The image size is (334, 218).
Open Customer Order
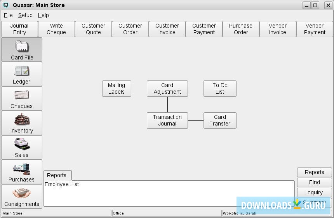coord(130,29)
